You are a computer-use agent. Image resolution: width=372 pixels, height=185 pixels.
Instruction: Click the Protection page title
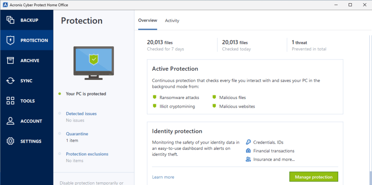[x=82, y=21]
